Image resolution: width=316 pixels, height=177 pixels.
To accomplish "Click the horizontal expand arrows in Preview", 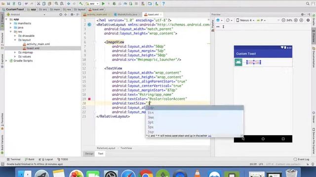I will (218, 27).
